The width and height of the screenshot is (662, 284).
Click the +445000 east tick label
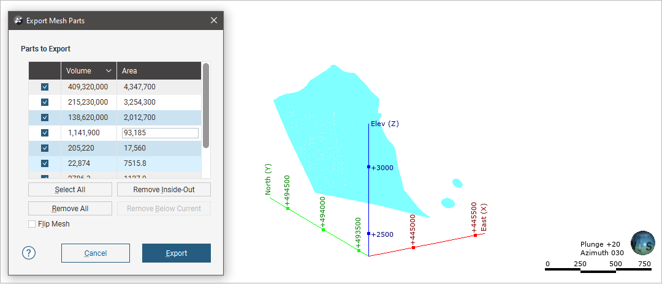click(413, 229)
